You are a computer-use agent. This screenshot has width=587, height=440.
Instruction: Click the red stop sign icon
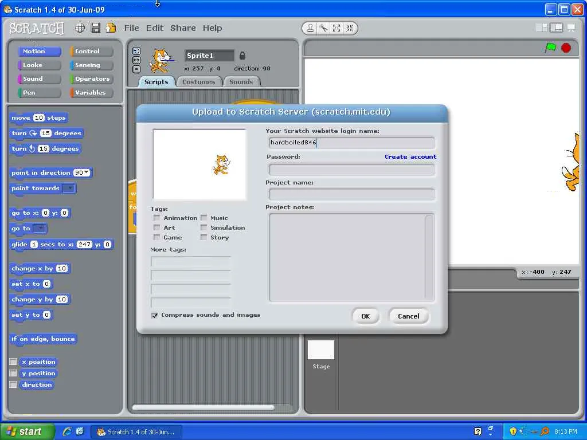[566, 48]
